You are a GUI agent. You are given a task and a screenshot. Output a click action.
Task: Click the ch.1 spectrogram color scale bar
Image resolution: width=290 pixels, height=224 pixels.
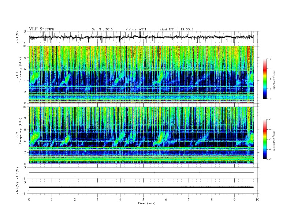265,79
